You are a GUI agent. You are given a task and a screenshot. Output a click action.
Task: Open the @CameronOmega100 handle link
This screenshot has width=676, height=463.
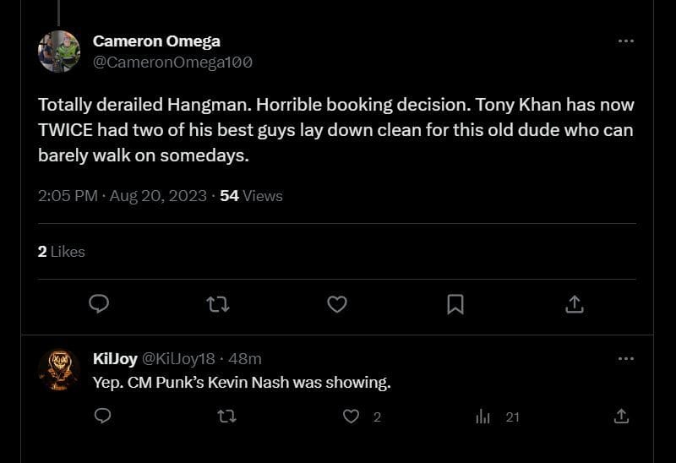[x=172, y=62]
